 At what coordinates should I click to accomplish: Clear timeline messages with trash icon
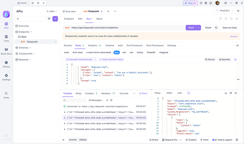click(x=111, y=100)
